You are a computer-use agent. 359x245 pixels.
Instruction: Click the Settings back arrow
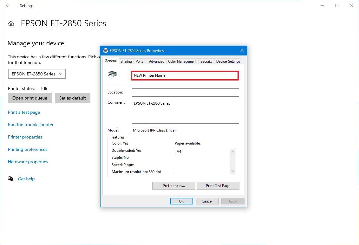8,5
